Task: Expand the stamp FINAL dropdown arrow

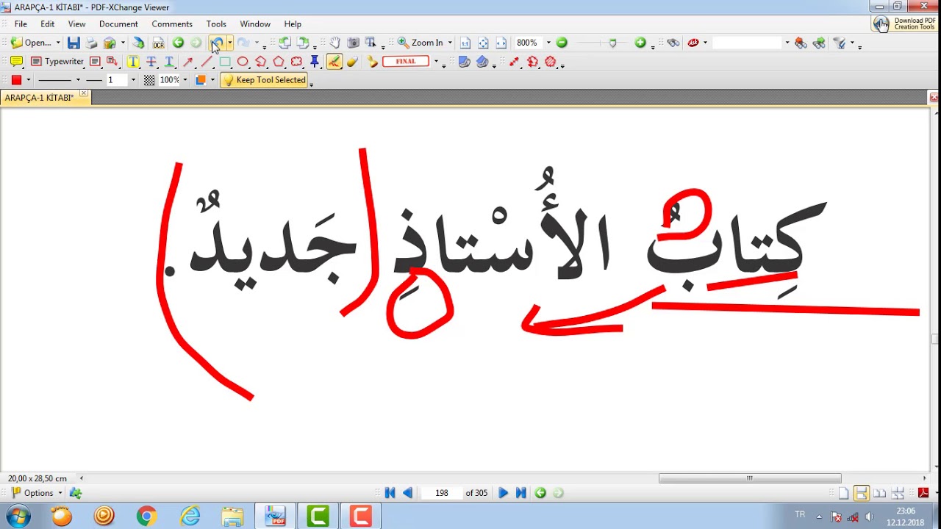Action: click(436, 62)
